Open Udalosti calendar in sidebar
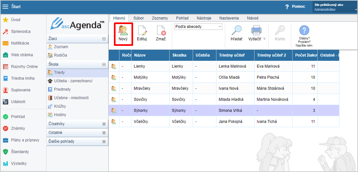 click(18, 101)
